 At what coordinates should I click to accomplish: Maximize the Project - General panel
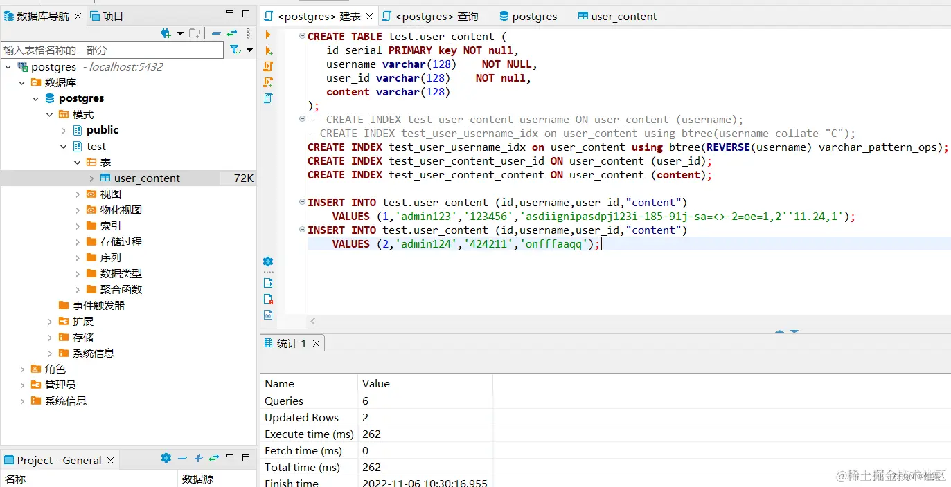coord(246,458)
